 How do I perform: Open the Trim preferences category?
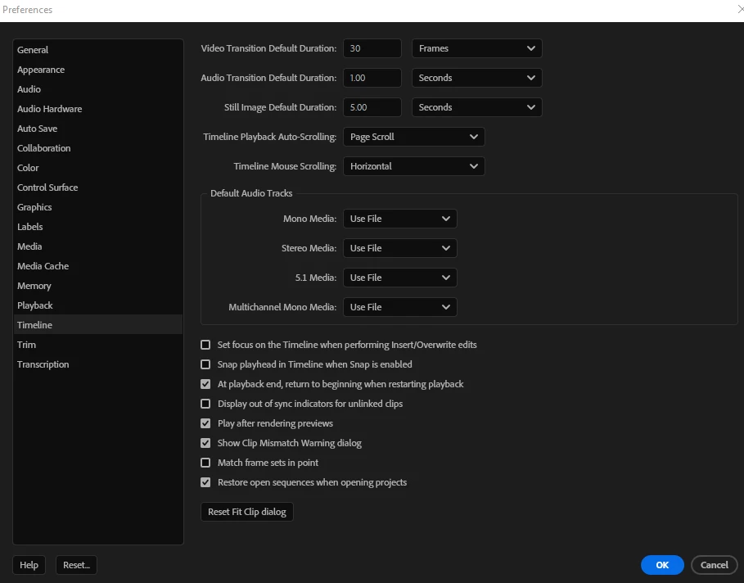[x=97, y=345]
